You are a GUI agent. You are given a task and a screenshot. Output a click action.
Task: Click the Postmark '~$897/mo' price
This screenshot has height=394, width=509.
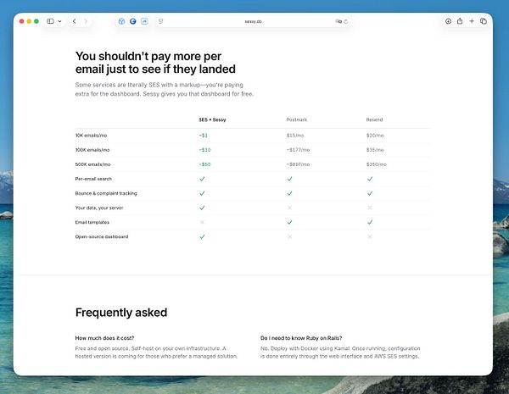298,164
